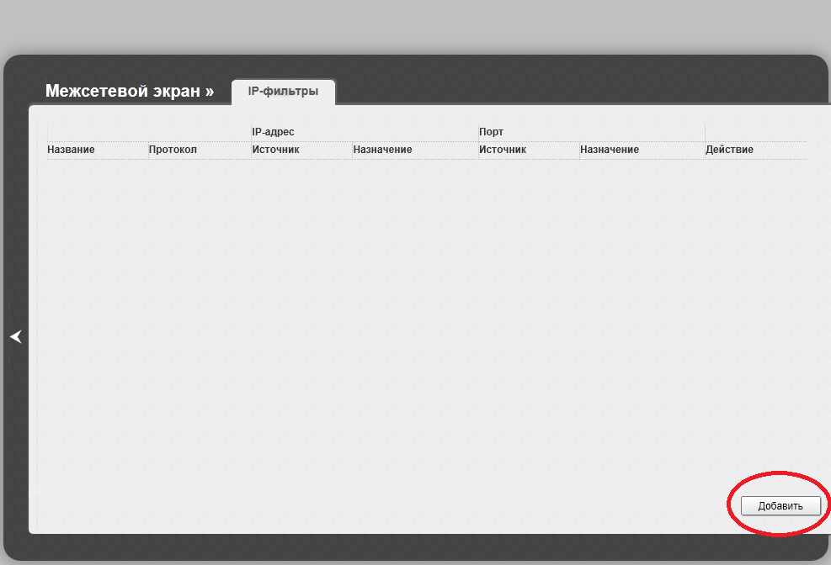Click the IP-адрес group header
831x565 pixels.
coord(273,132)
